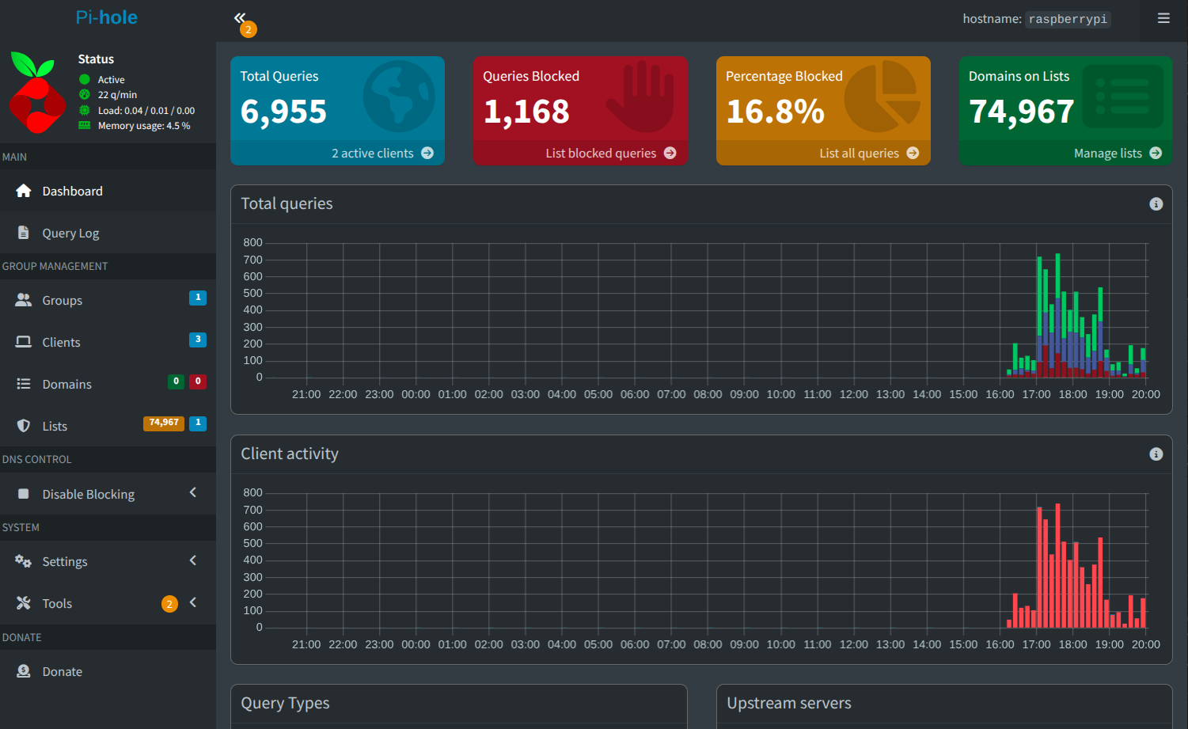1188x729 pixels.
Task: Click the arrow icon beside Manage lists
Action: [x=1156, y=154]
